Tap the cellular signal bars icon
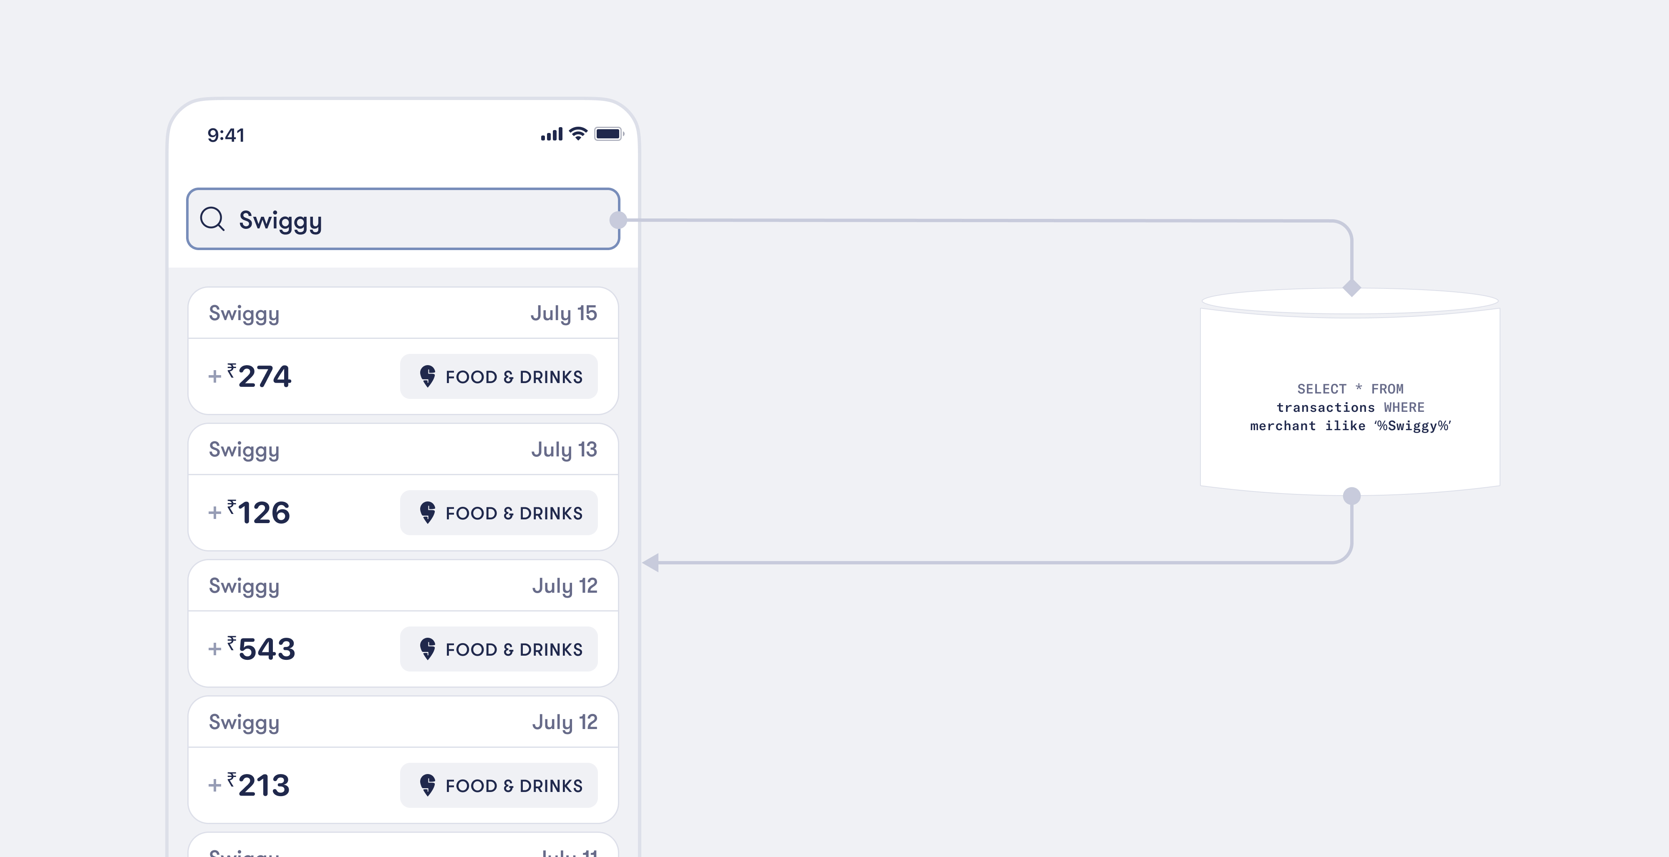 click(551, 134)
